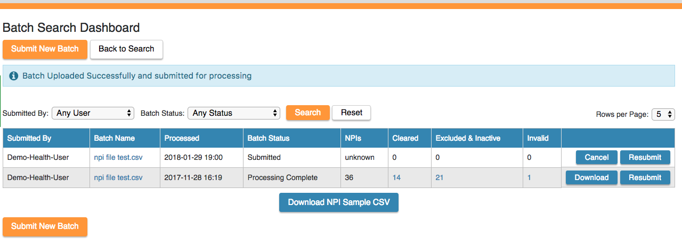Change the Rows per Page selector

(x=663, y=114)
